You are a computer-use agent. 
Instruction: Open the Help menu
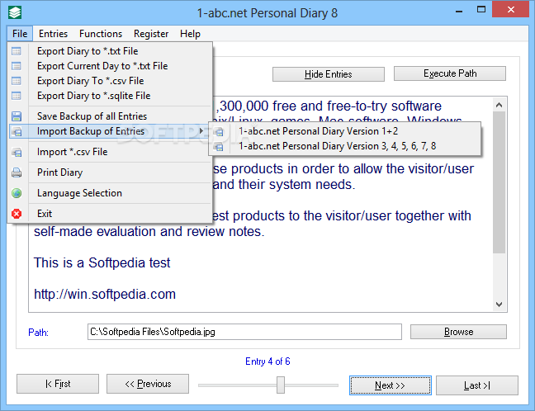coord(191,34)
